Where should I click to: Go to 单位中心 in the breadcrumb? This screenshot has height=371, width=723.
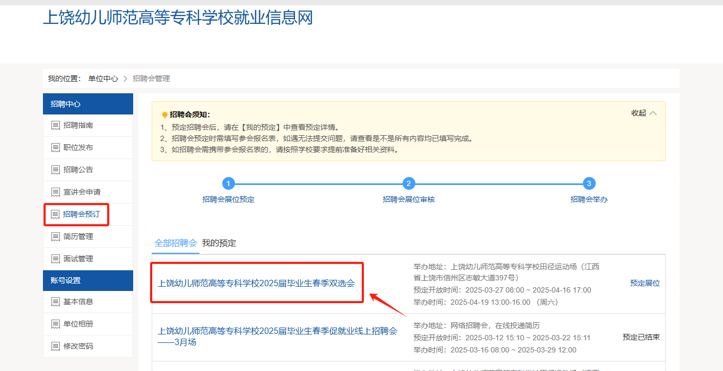(103, 78)
